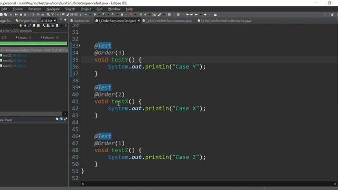Toggle Show Whitespace Characters toolbar button
338x190 pixels.
coord(80,14)
